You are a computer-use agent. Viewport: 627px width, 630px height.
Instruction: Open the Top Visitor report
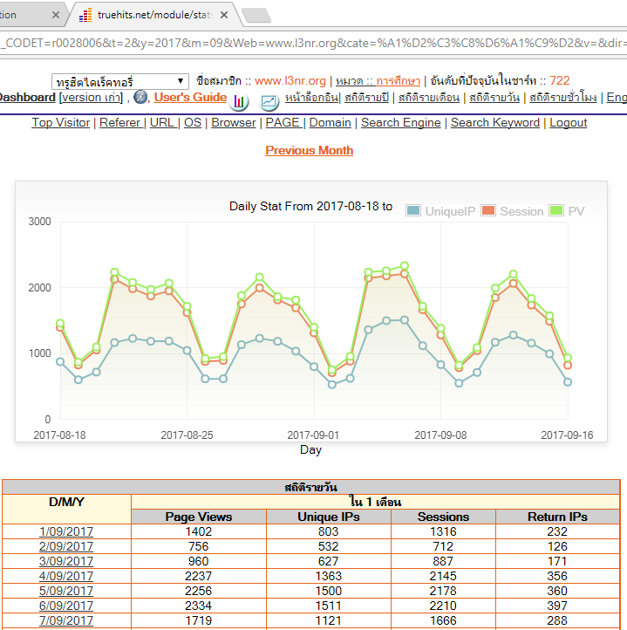[61, 122]
